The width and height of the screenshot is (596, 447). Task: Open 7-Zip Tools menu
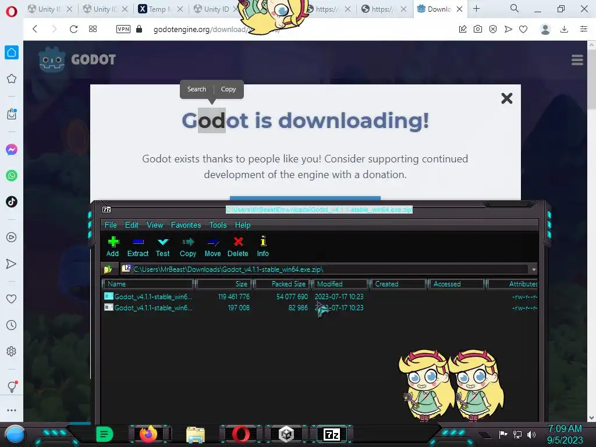pos(218,225)
